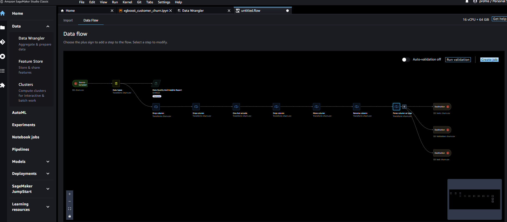
Task: Expand SageMaker JumpStart section
Action: [48, 189]
